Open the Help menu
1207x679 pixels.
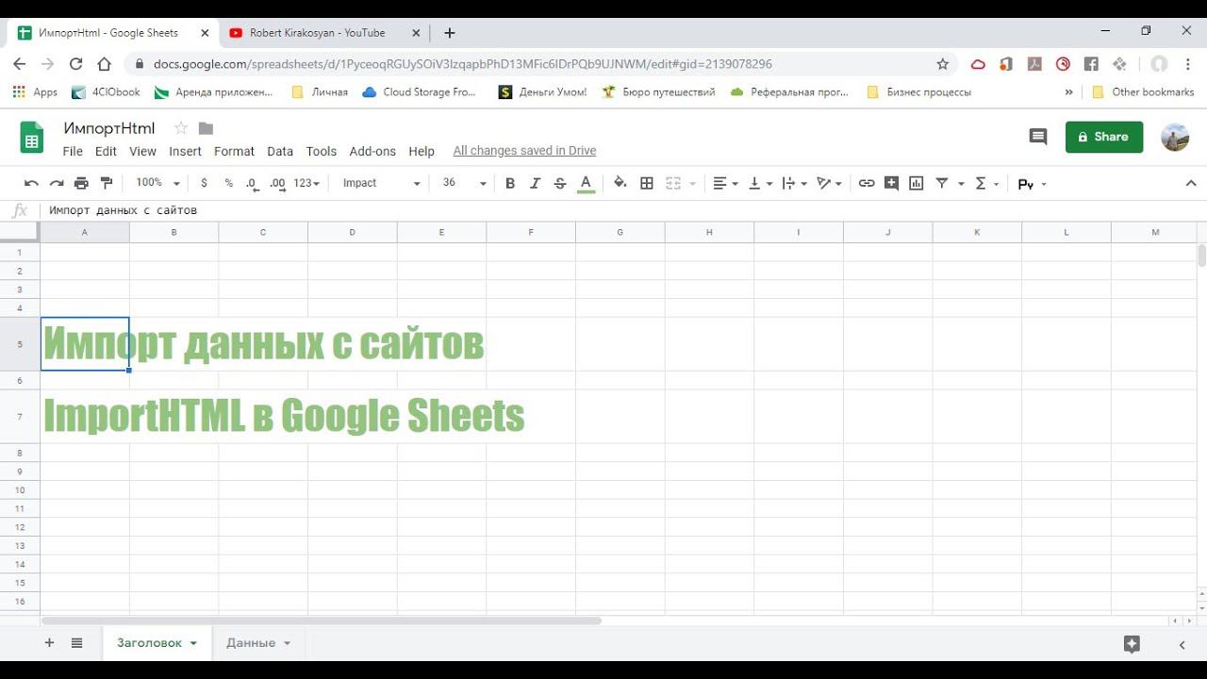coord(422,151)
